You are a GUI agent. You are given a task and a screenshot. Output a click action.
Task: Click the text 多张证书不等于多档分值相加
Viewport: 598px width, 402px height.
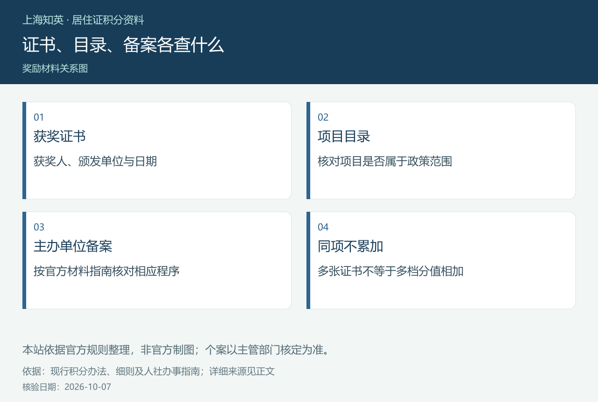point(391,272)
